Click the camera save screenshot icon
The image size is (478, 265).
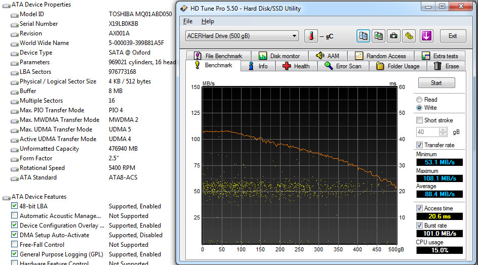pyautogui.click(x=393, y=36)
